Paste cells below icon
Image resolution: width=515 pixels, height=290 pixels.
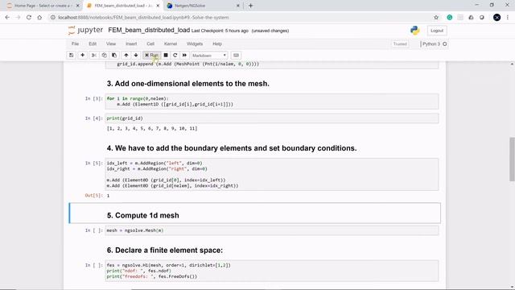[114, 56]
